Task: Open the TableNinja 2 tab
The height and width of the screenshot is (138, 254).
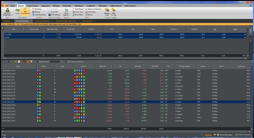Action: pos(79,6)
